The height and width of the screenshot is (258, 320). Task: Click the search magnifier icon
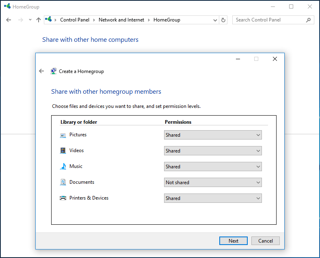[308, 20]
